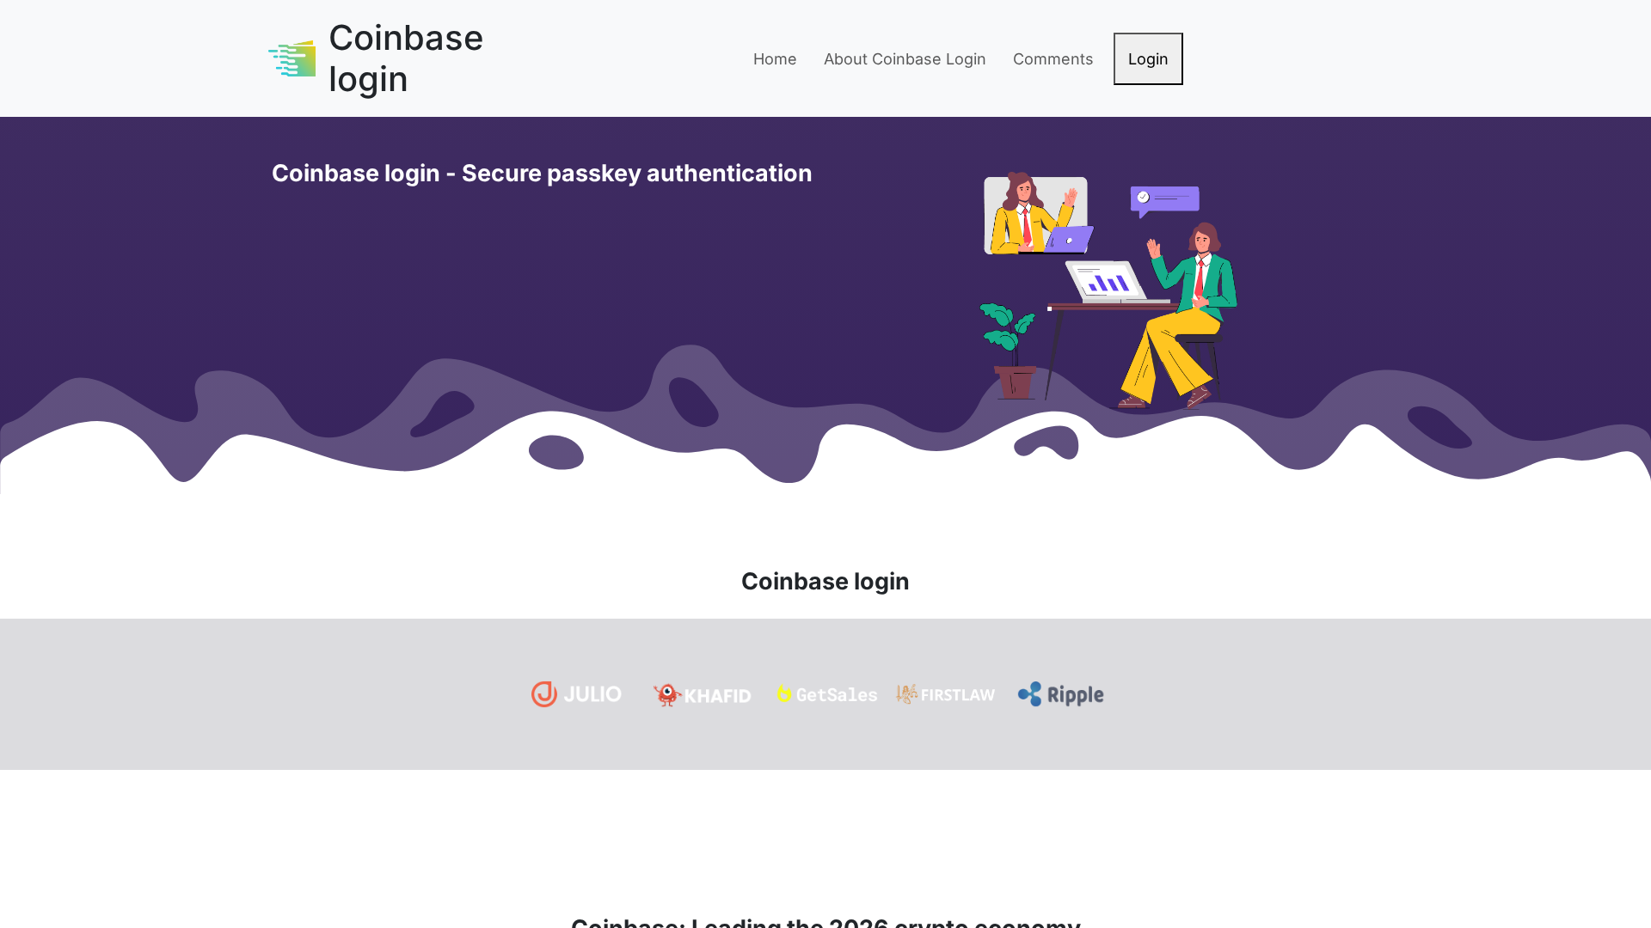1651x928 pixels.
Task: Click the Ripple logo
Action: point(1060,694)
